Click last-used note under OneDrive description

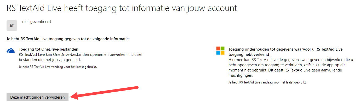coord(58,67)
